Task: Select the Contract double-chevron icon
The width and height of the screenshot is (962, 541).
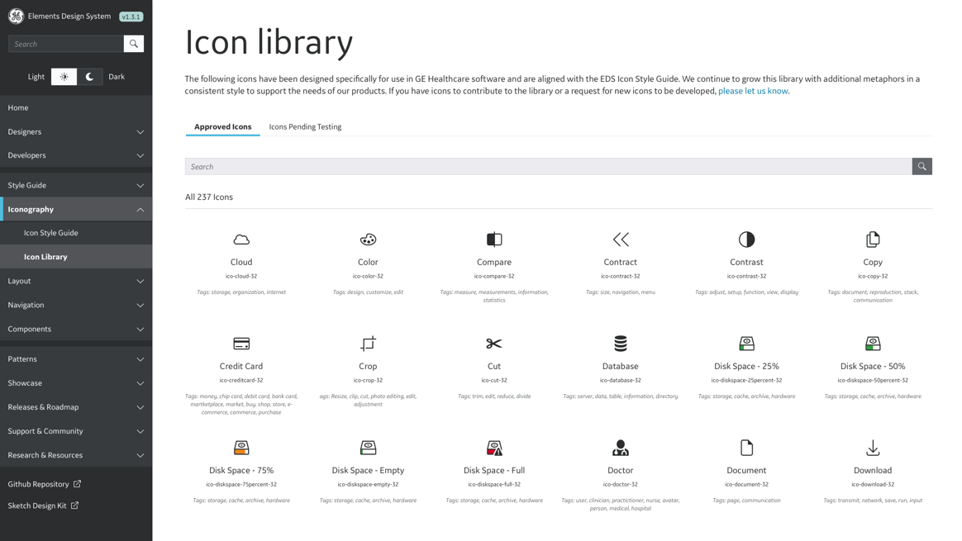Action: click(621, 240)
